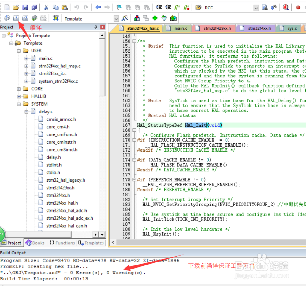Select system_stm32f4xx.c in project tree

pyautogui.click(x=58, y=81)
